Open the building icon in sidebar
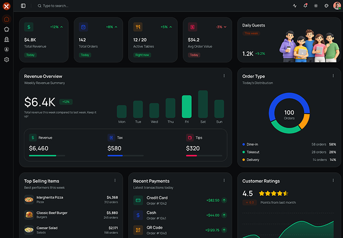The image size is (343, 238). (6, 39)
